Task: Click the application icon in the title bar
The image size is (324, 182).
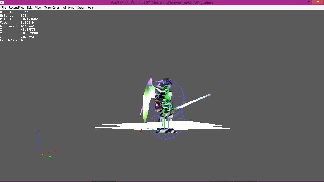Action: (2, 3)
